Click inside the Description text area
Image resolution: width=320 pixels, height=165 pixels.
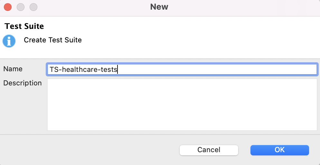tap(182, 104)
